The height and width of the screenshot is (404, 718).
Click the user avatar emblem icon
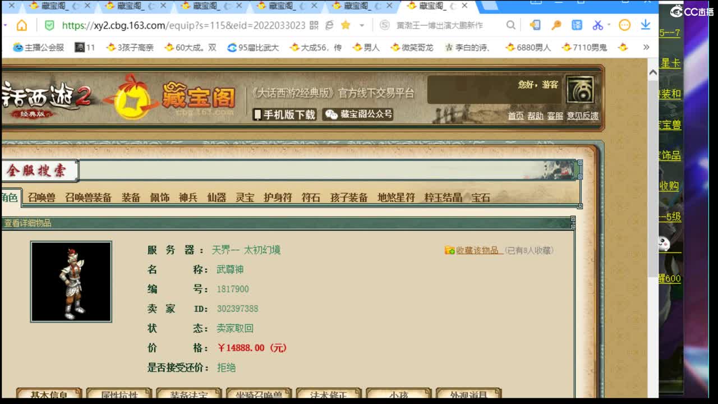(580, 90)
